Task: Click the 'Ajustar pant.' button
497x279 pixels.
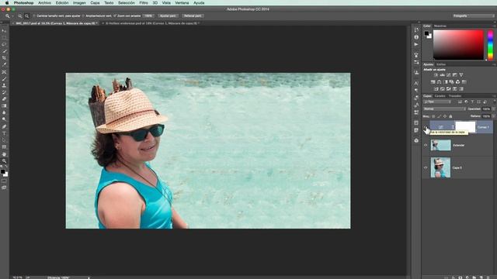Action: point(168,15)
